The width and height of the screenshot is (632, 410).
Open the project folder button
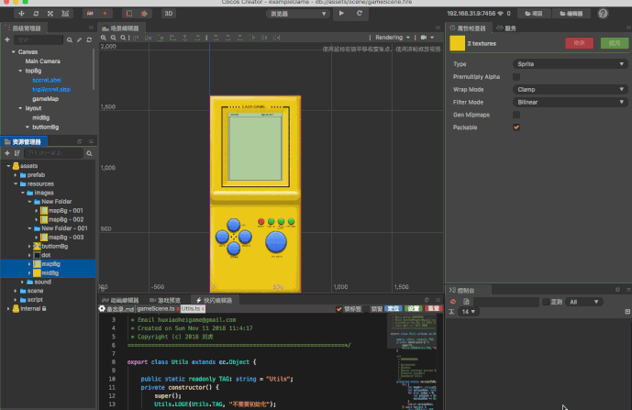534,14
